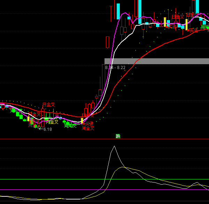Click the green 周死叉 label near bottom

[x=70, y=126]
